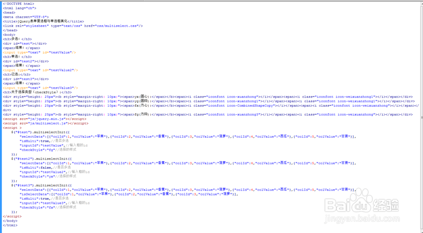Viewport: 423px width, 233px height.
Task: Click the closing </script> tag line
Action: (12, 216)
